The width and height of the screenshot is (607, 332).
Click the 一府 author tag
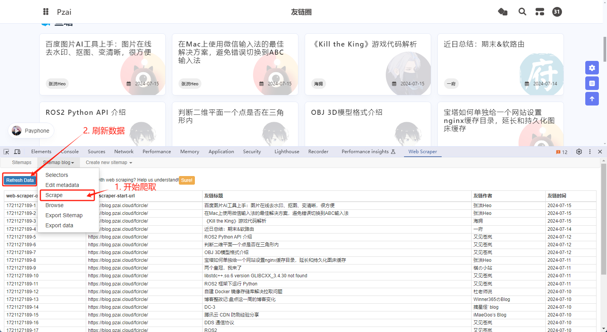(x=451, y=84)
